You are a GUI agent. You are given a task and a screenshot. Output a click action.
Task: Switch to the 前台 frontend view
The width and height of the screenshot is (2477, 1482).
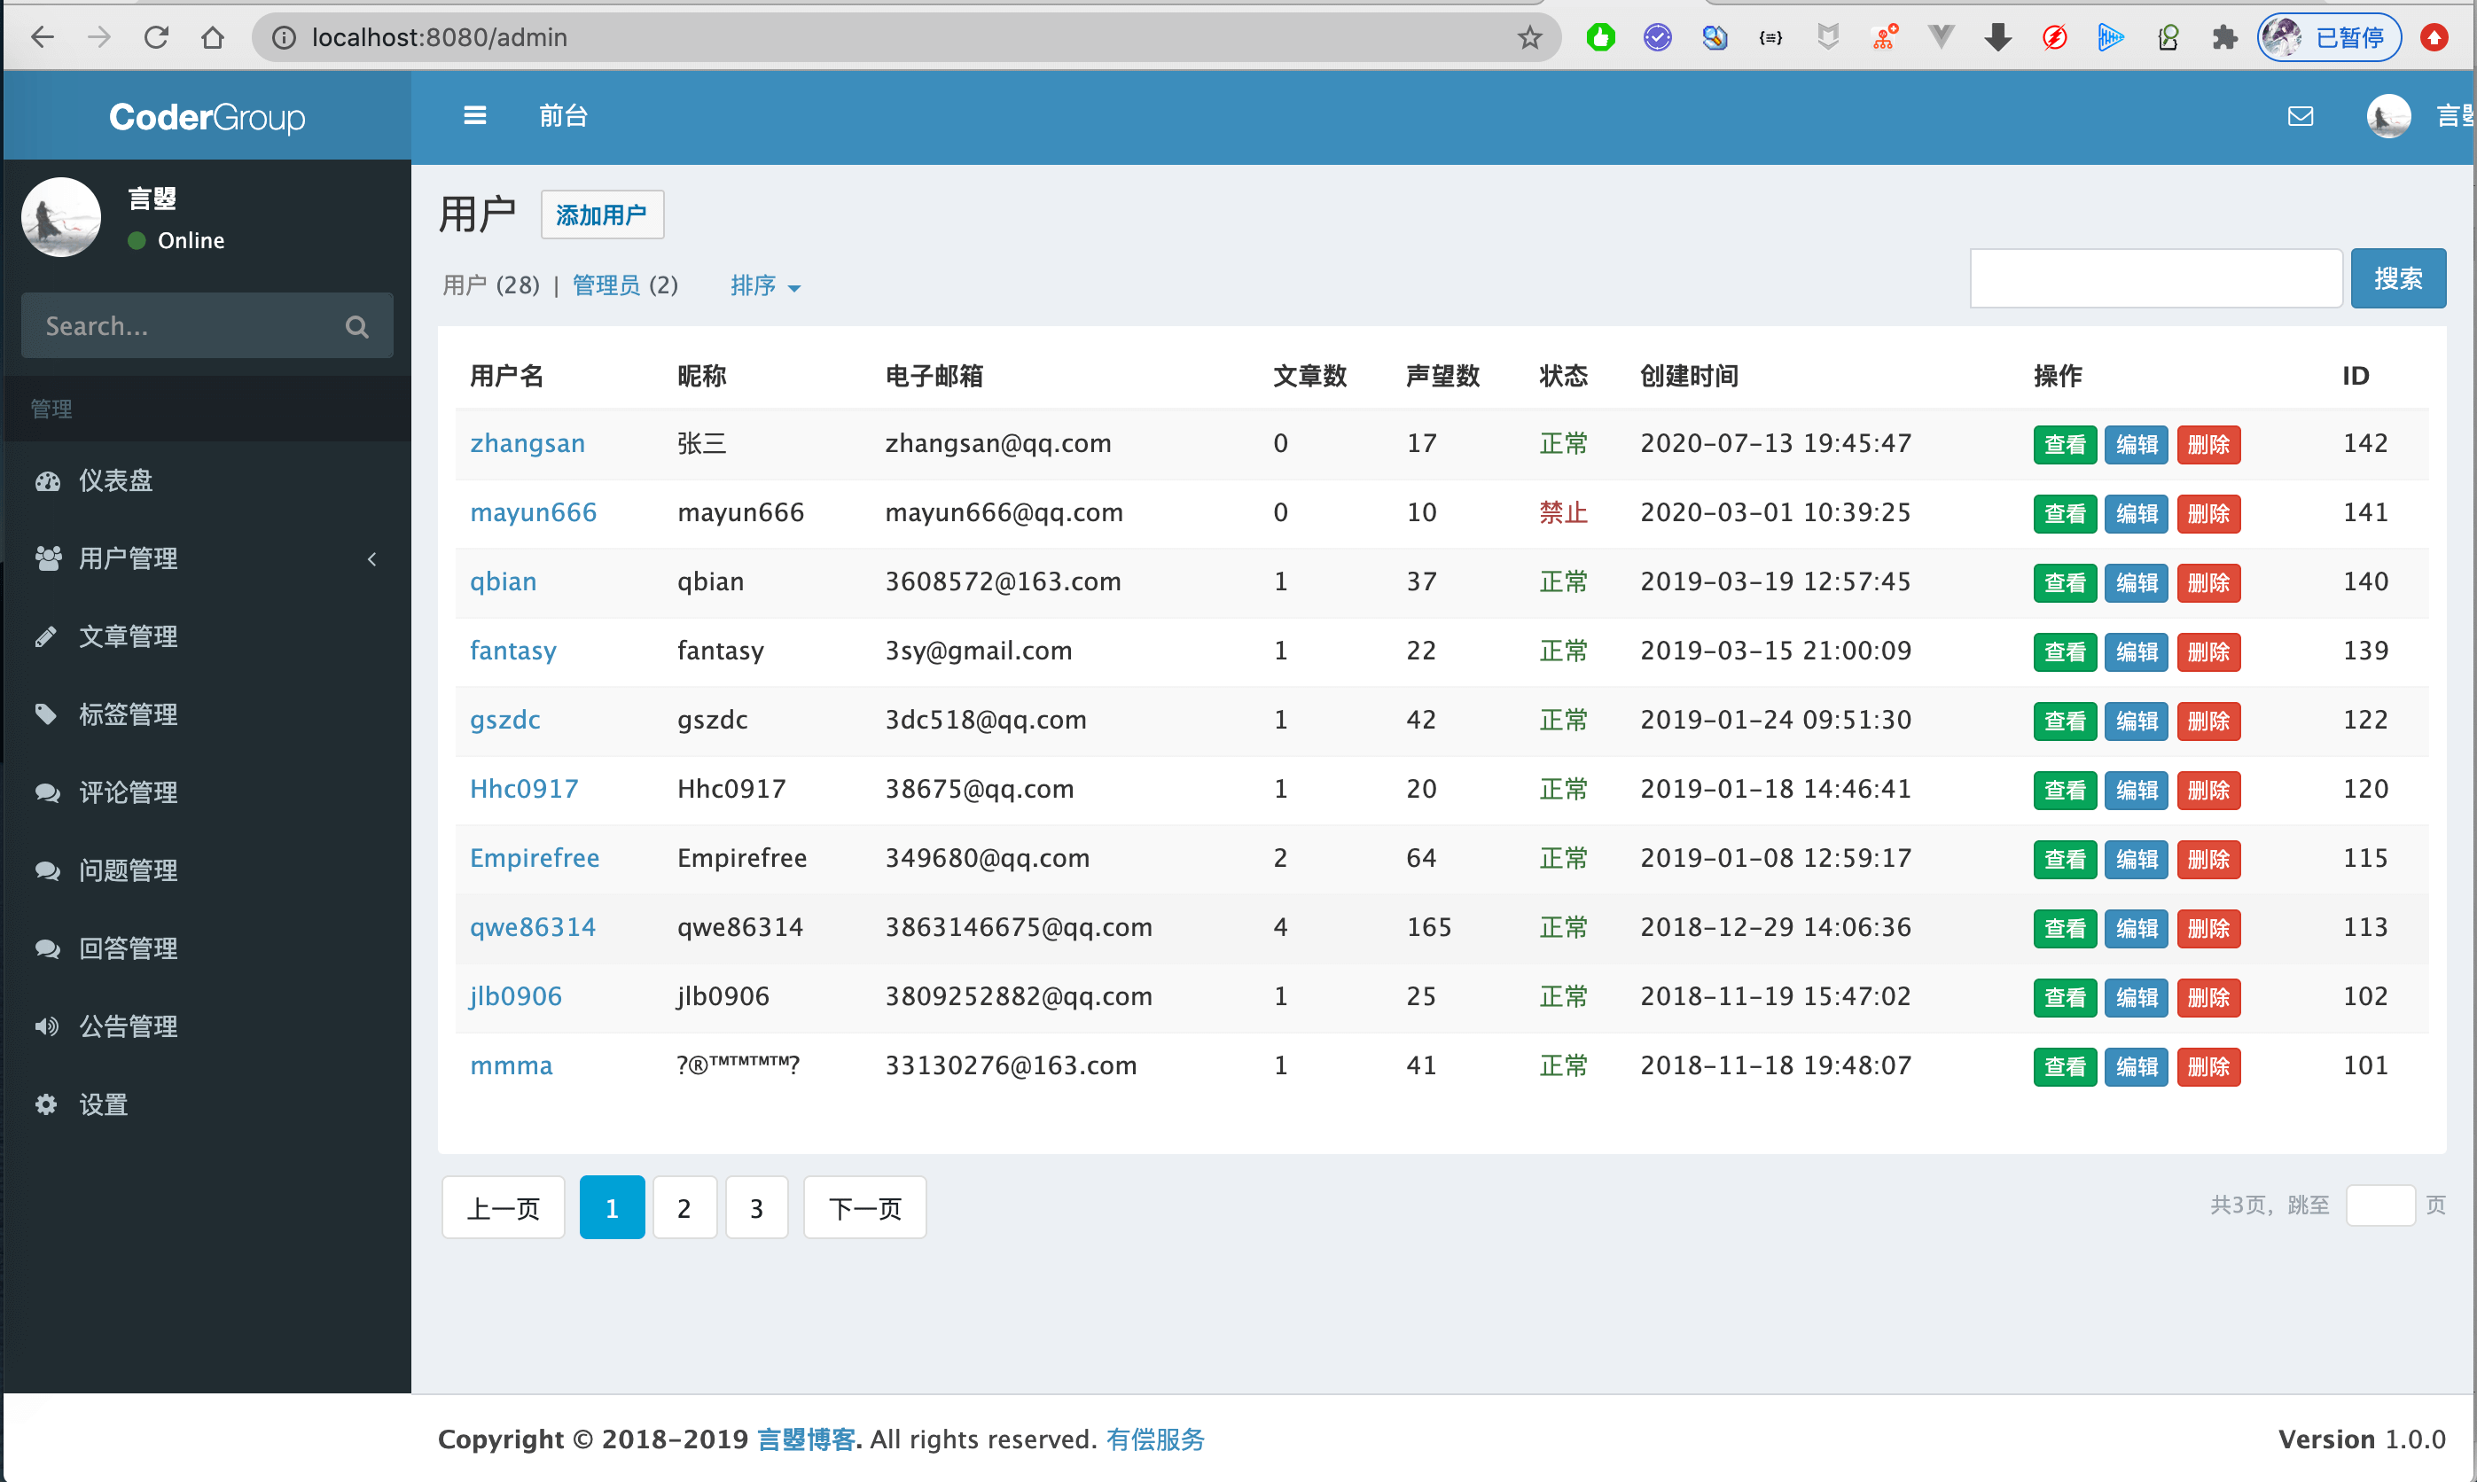[x=561, y=115]
